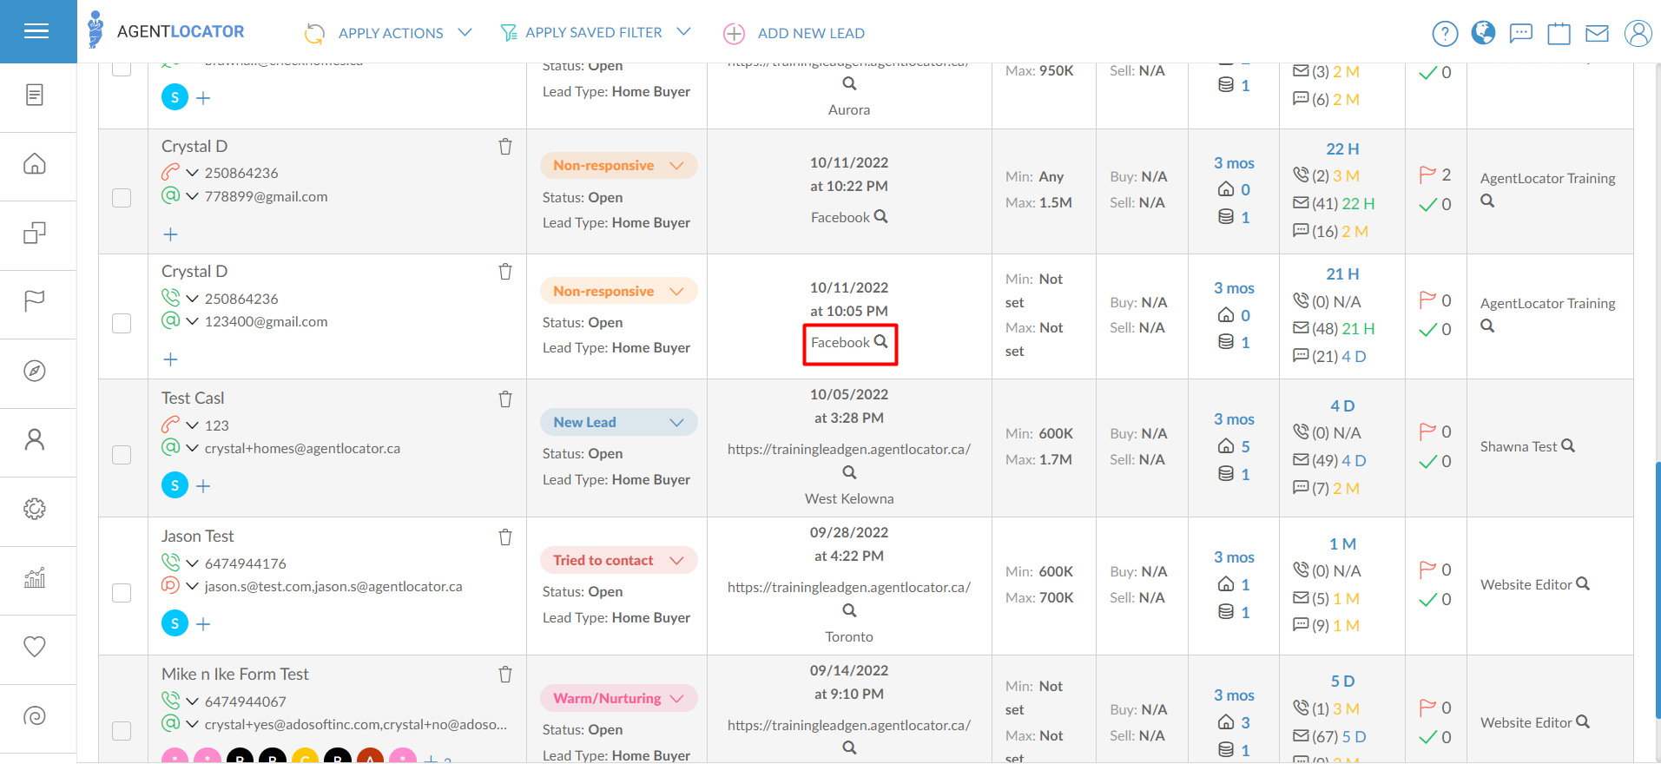Open 22 H last activity for Crystal D
This screenshot has height=764, width=1661.
pyautogui.click(x=1342, y=148)
